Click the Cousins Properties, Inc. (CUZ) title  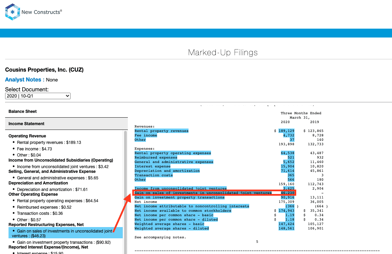tap(44, 70)
